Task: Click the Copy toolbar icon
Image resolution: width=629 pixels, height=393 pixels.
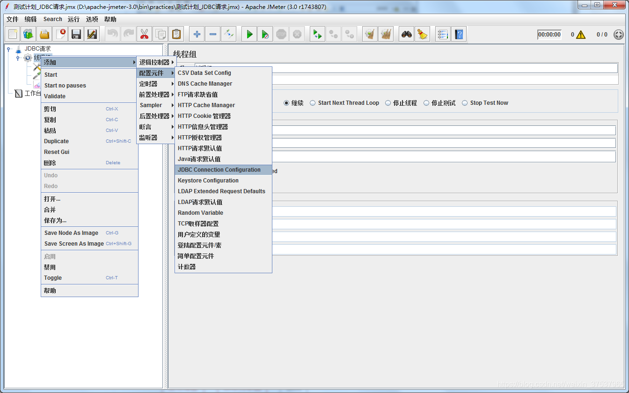Action: (160, 34)
